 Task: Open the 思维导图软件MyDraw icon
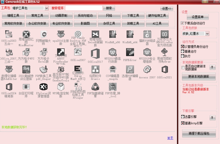[x=165, y=52]
